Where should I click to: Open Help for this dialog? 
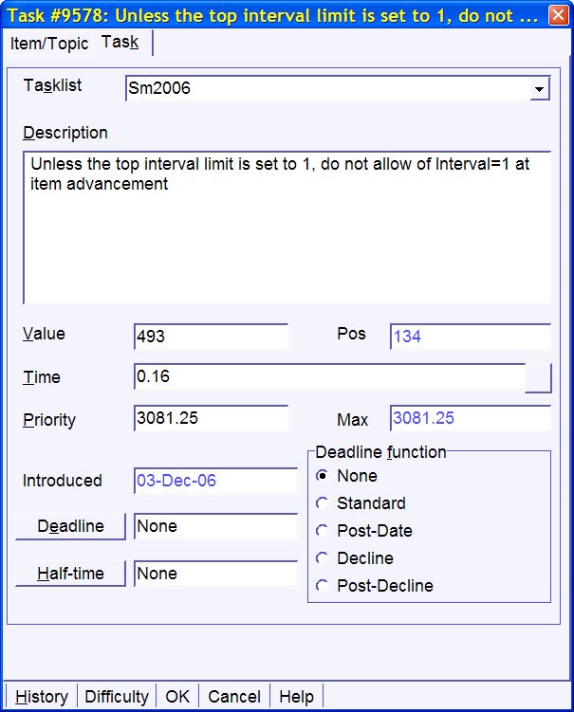[x=296, y=697]
